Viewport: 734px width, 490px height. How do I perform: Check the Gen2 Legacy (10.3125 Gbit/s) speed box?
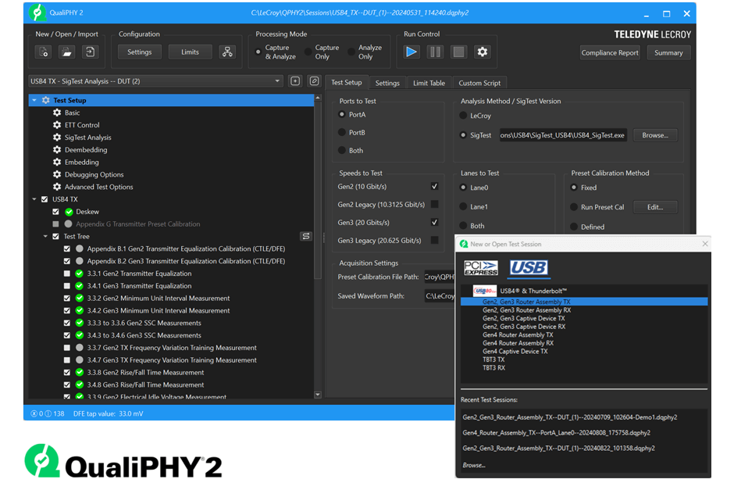pyautogui.click(x=434, y=204)
